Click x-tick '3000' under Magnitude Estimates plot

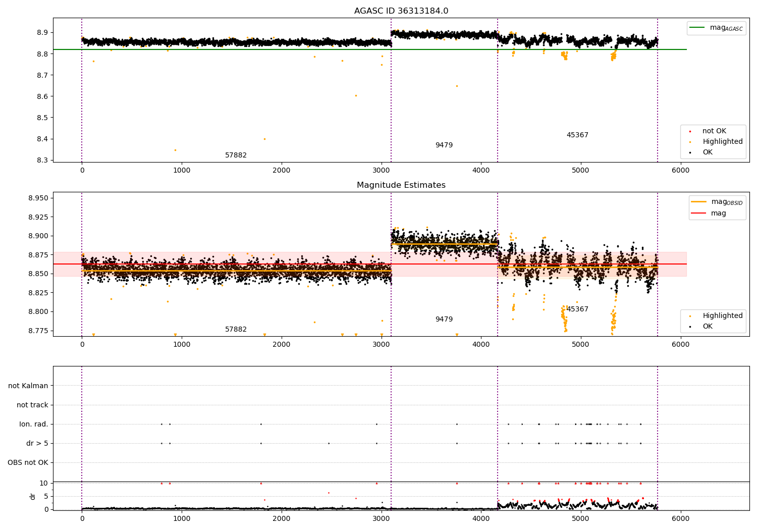pyautogui.click(x=381, y=344)
